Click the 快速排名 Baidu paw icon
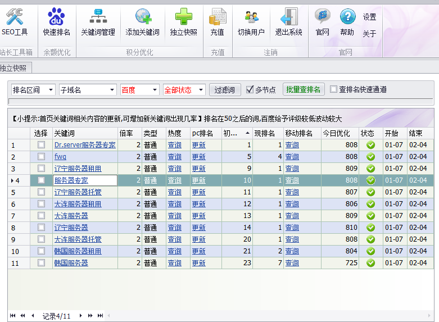The image size is (439, 322). tap(56, 22)
